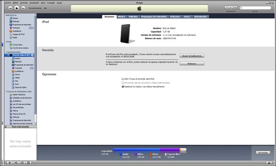Toggle repeat button at bottom left

(22, 162)
